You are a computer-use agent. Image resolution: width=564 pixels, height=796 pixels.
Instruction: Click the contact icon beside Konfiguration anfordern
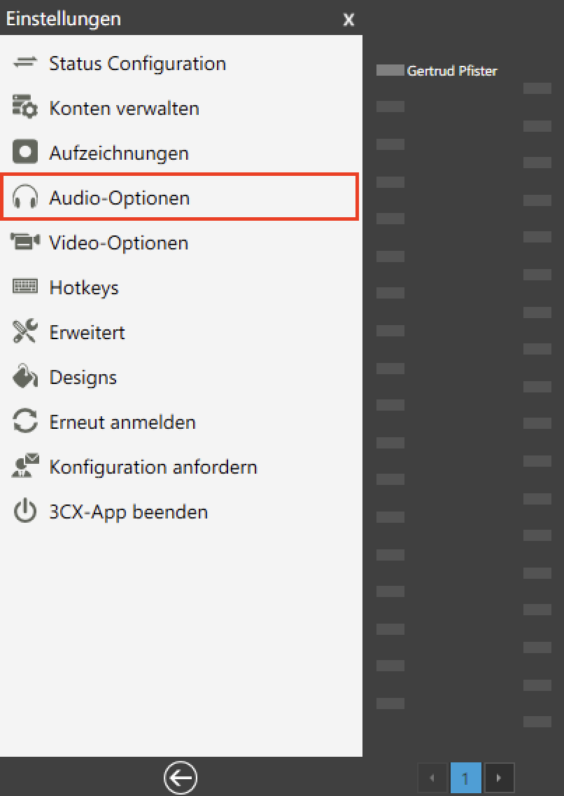(24, 467)
